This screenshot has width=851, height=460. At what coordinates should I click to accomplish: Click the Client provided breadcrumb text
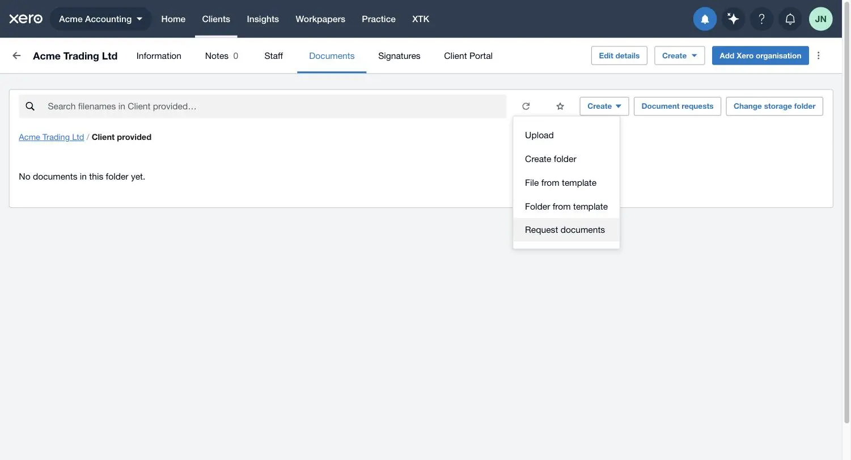(x=121, y=137)
